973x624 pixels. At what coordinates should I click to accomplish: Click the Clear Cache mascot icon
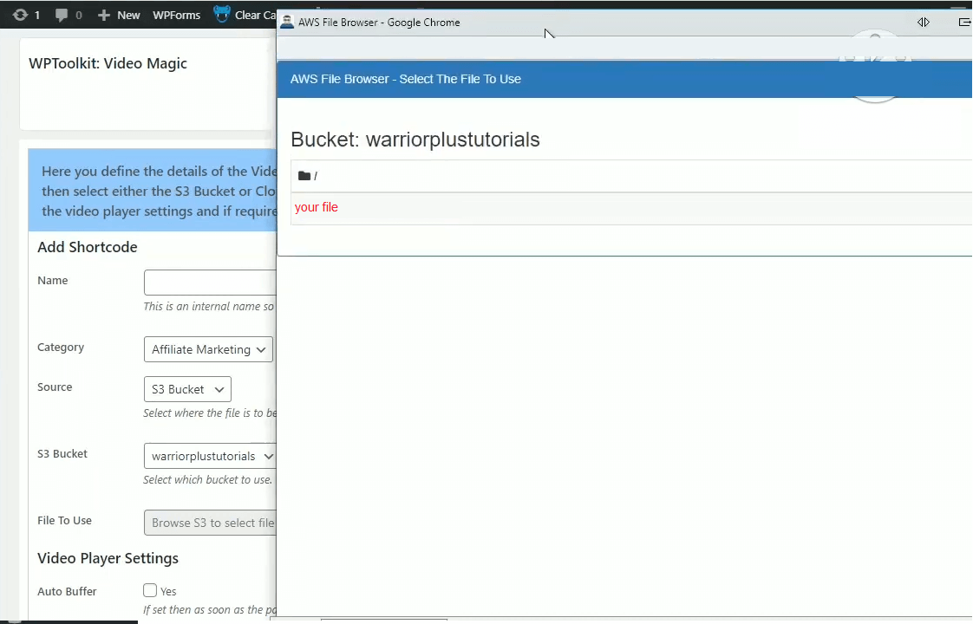coord(221,14)
